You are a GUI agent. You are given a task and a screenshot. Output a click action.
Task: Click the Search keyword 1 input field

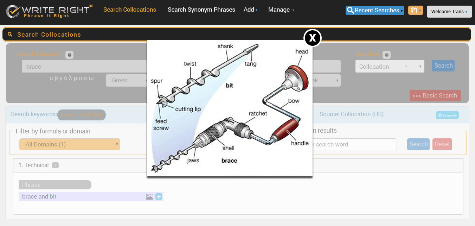click(x=84, y=67)
